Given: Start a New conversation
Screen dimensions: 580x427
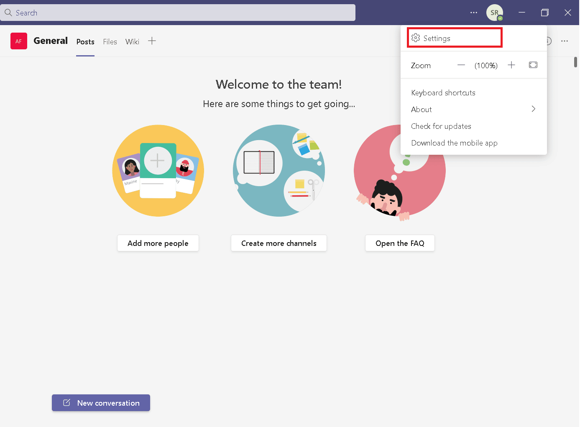Looking at the screenshot, I should 101,403.
